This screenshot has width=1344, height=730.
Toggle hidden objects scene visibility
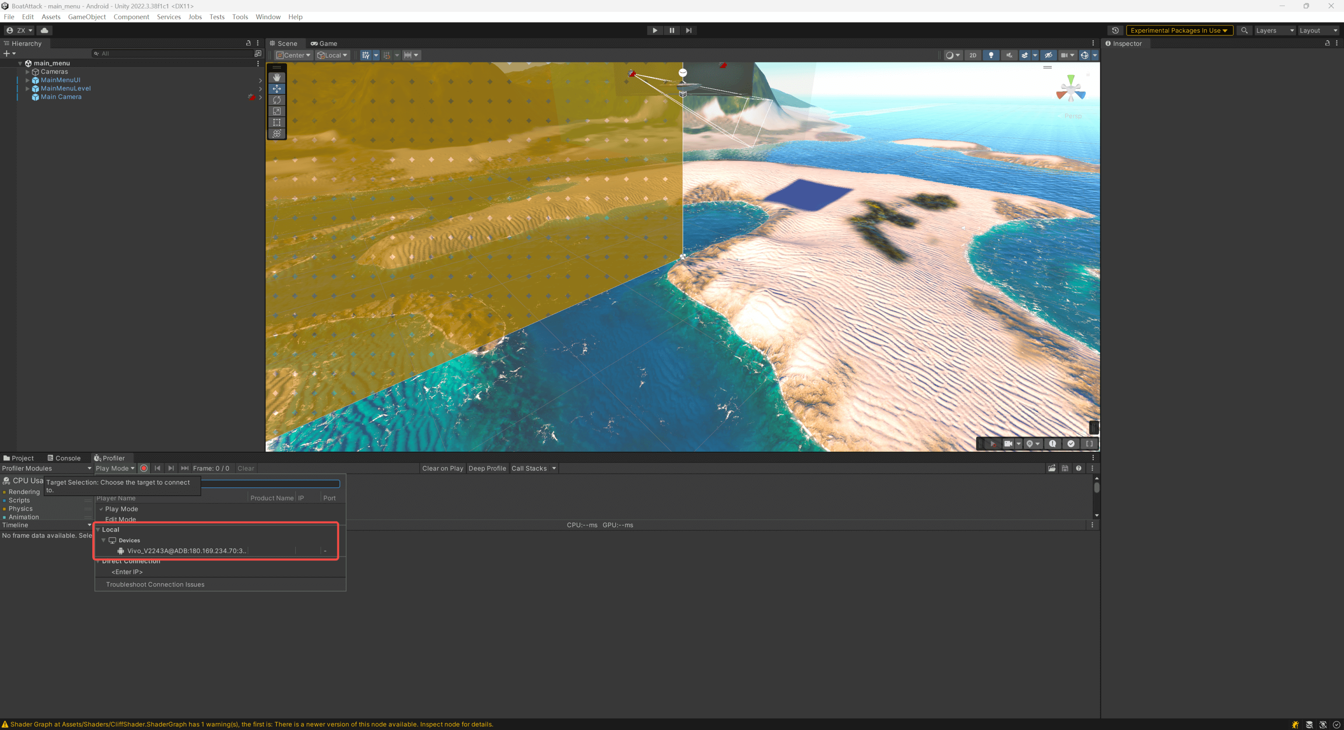click(x=1048, y=55)
